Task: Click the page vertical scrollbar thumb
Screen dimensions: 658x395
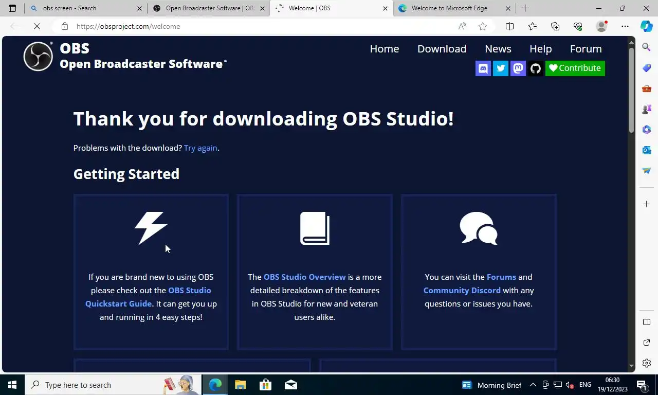Action: click(x=632, y=91)
